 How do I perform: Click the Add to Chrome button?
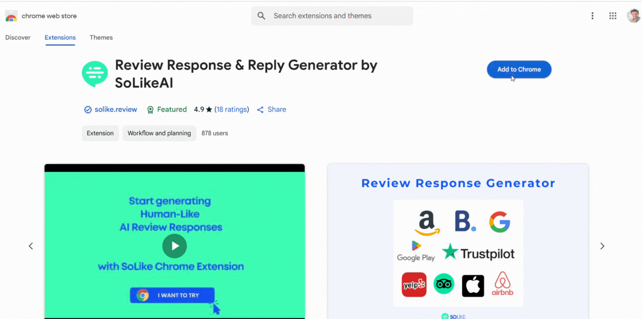click(x=519, y=69)
